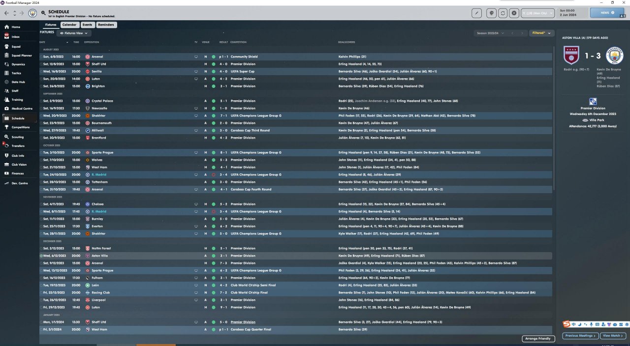Viewport: 630px width, 346px height.
Task: Click the microphone icon in the input method bar
Action: click(x=591, y=324)
